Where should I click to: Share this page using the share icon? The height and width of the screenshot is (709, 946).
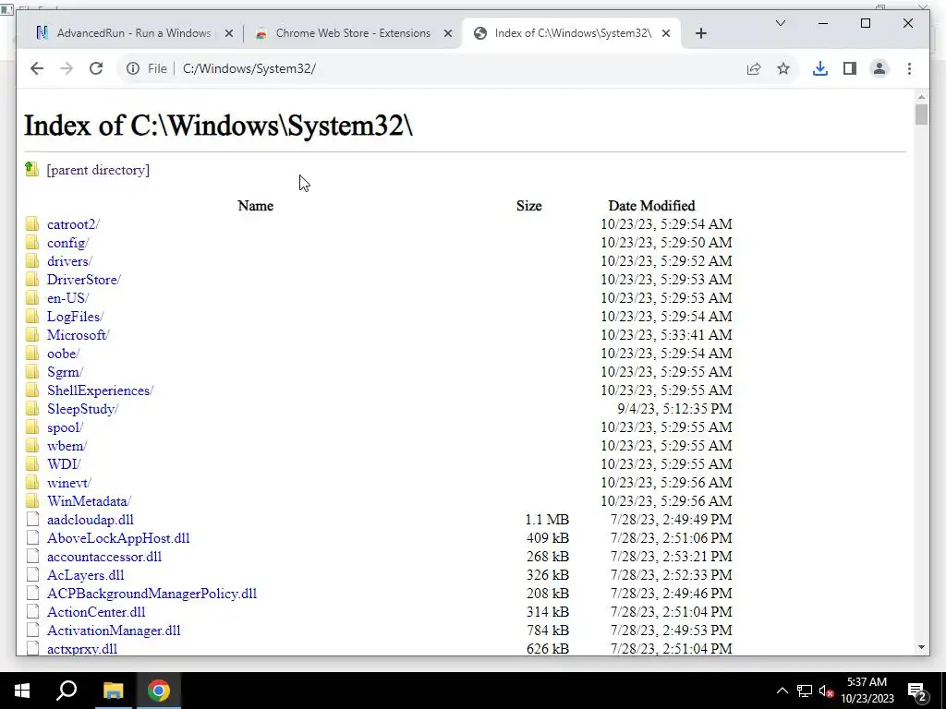(x=754, y=68)
